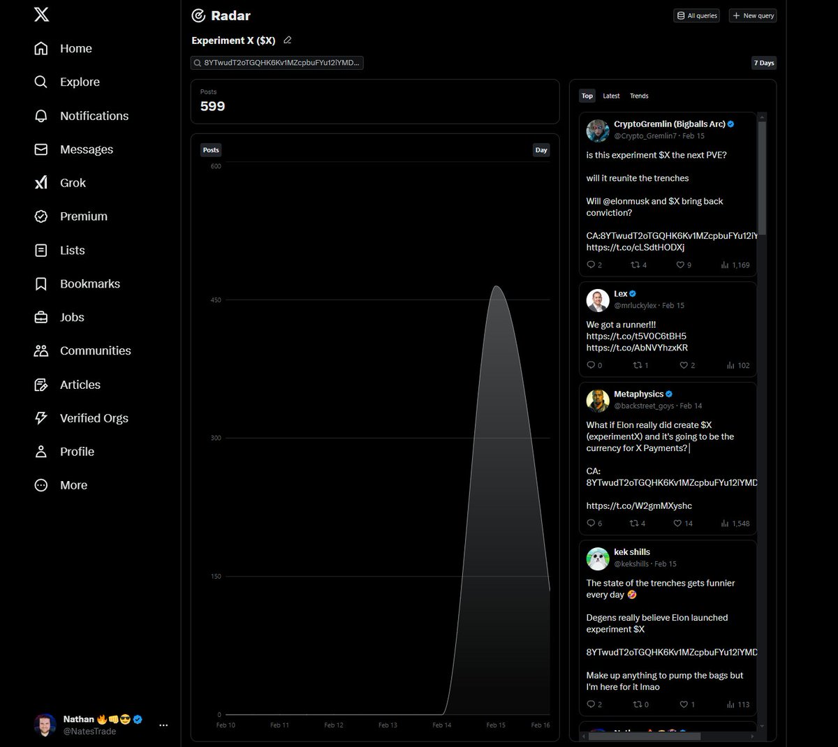Reply to Lex's post
Viewport: 838px width, 747px height.
pyautogui.click(x=594, y=365)
